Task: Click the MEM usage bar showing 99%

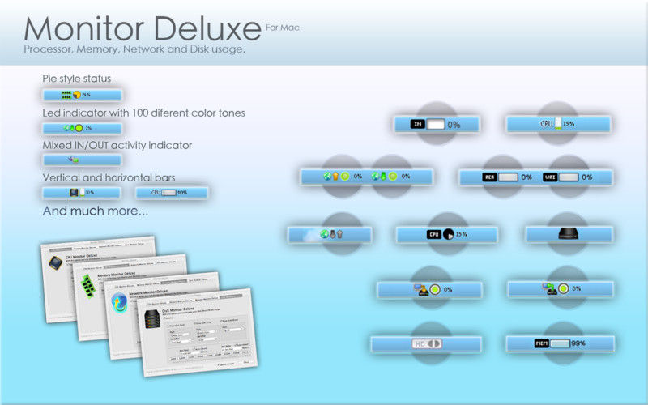Action: pos(560,343)
